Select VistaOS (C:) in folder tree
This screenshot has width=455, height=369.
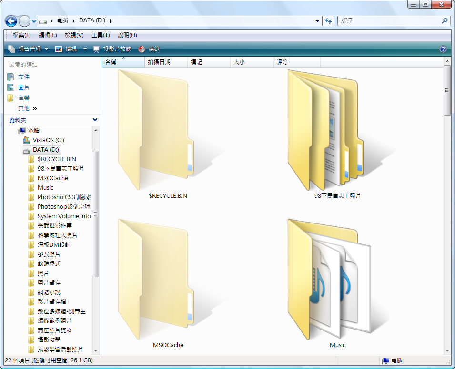(x=48, y=140)
